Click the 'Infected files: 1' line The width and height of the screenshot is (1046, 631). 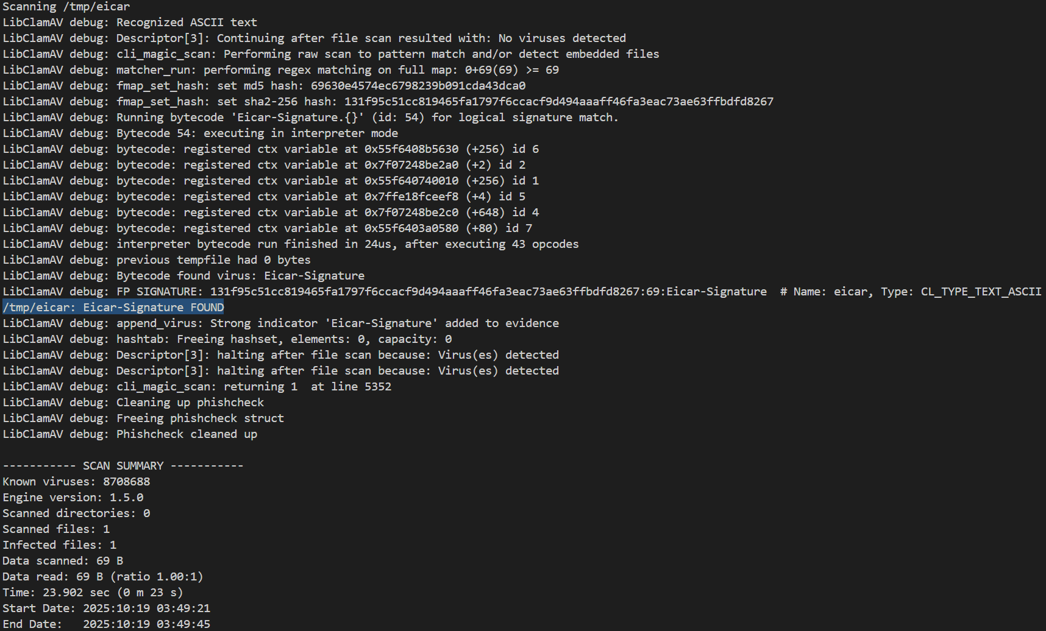click(x=59, y=545)
